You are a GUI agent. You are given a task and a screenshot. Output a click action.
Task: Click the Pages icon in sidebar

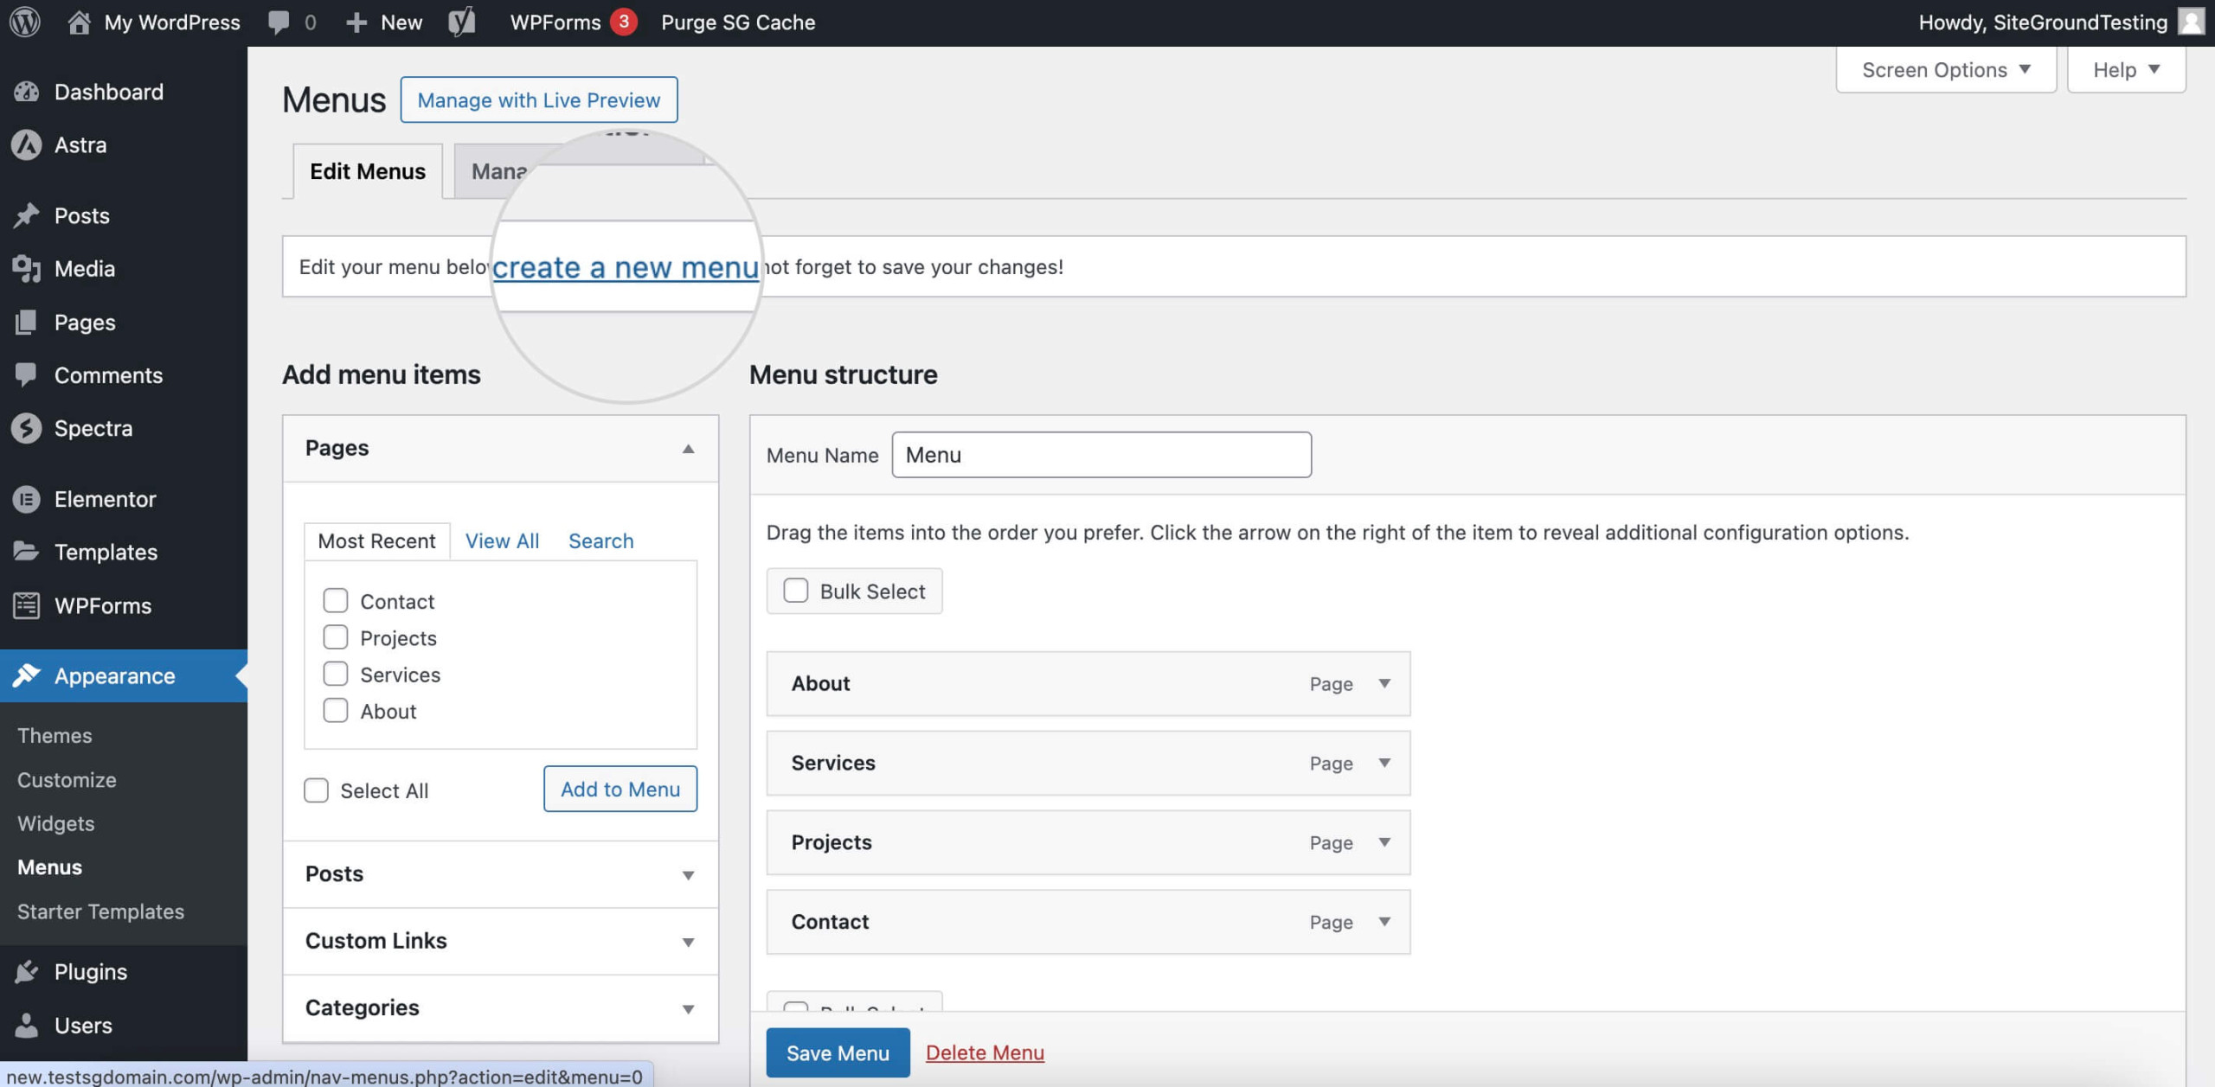pos(27,323)
